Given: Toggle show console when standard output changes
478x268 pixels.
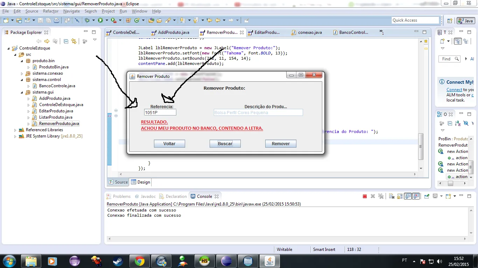Looking at the screenshot, I should coord(408,196).
